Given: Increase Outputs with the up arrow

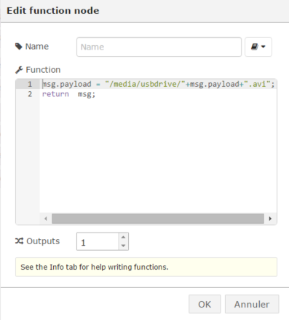Looking at the screenshot, I should (123, 238).
